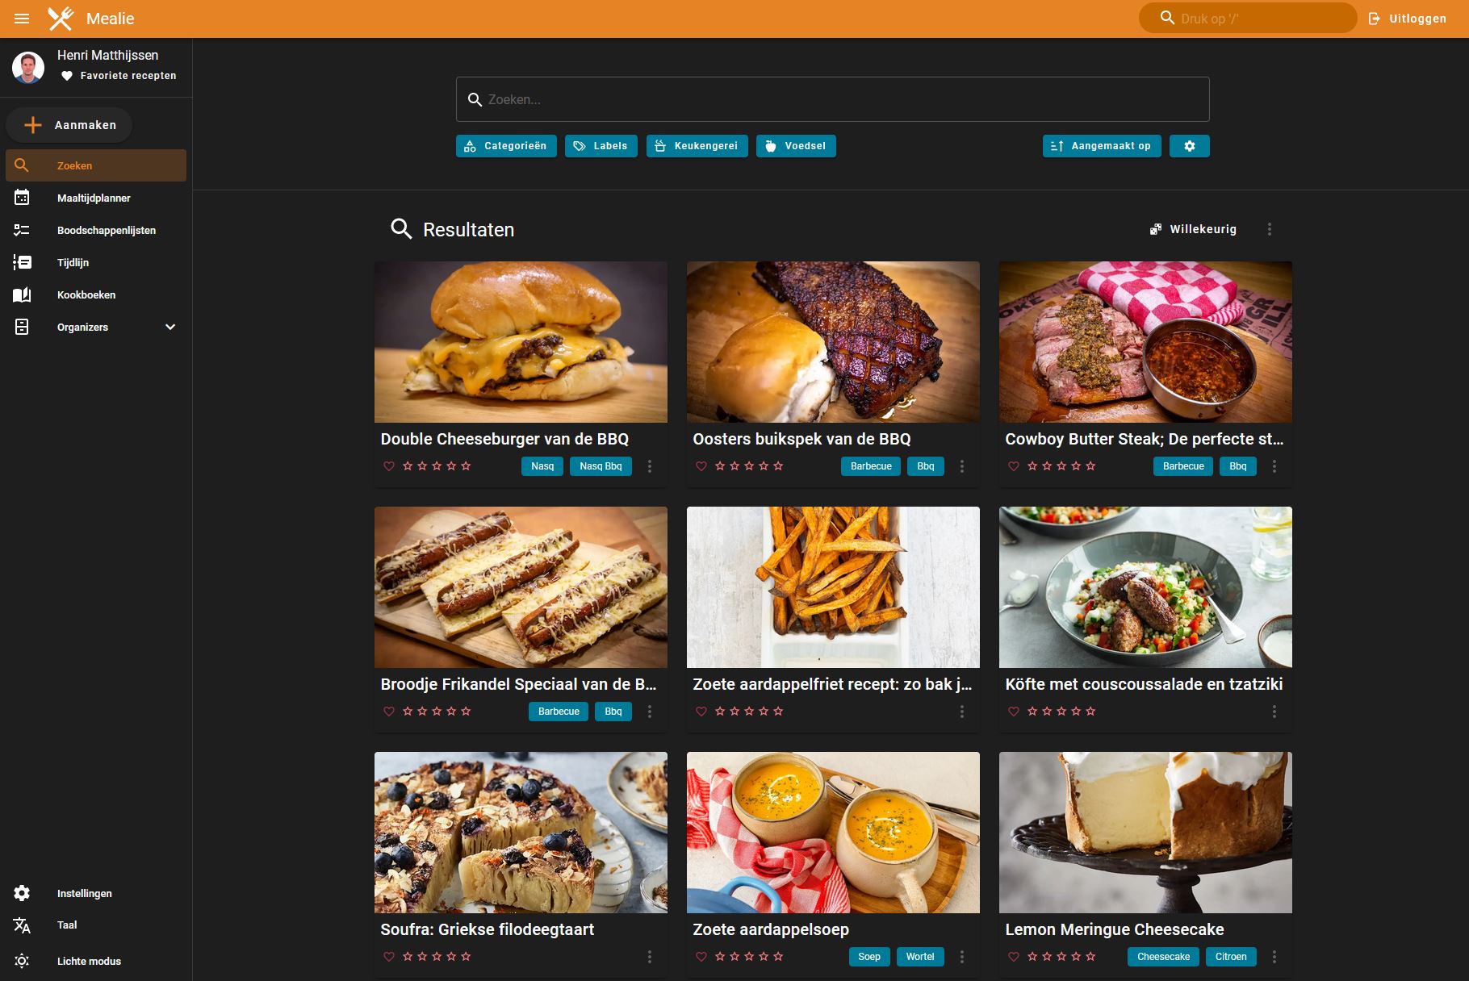Click the hamburger menu icon
This screenshot has width=1469, height=981.
point(22,19)
